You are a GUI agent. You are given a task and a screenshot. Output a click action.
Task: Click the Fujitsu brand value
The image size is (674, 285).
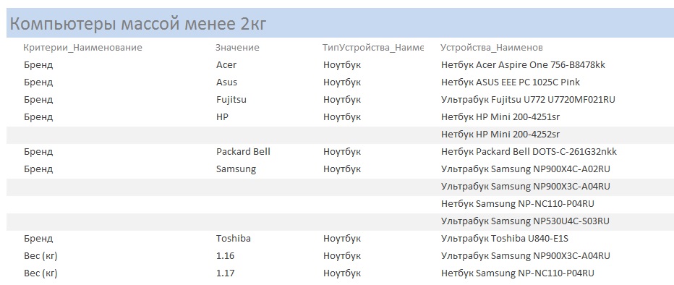[231, 100]
